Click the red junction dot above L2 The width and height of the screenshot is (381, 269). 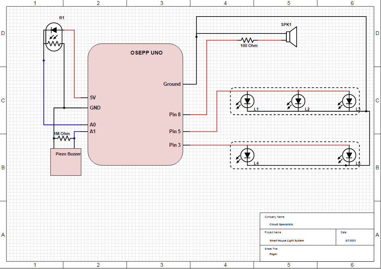pos(298,91)
